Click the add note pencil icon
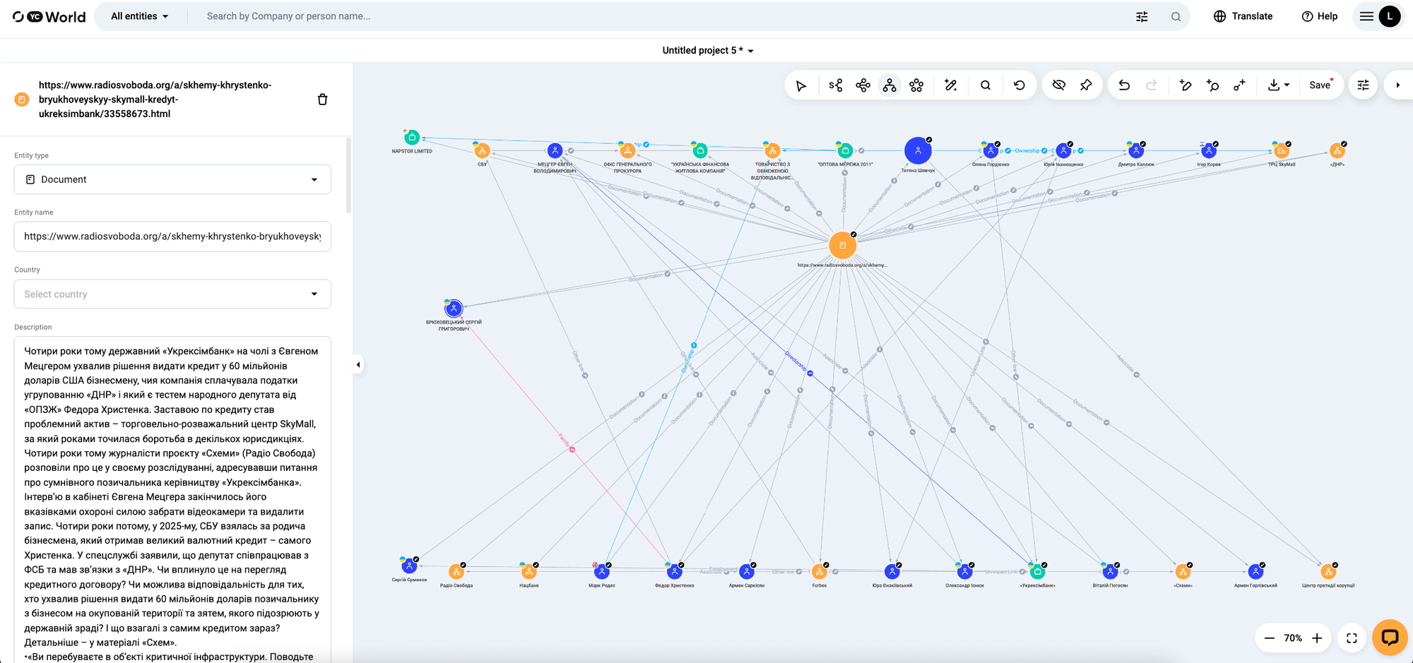The width and height of the screenshot is (1413, 663). click(x=1186, y=85)
